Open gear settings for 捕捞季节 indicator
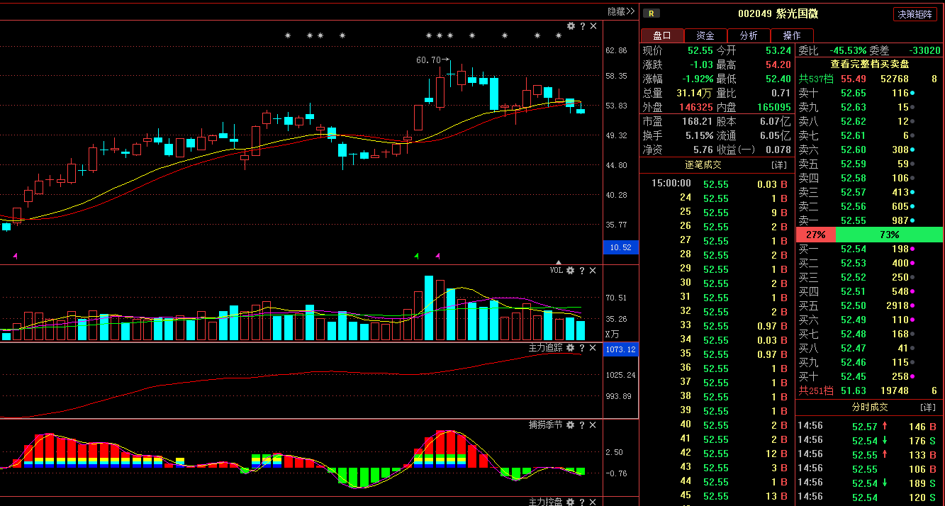This screenshot has height=506, width=945. point(571,425)
